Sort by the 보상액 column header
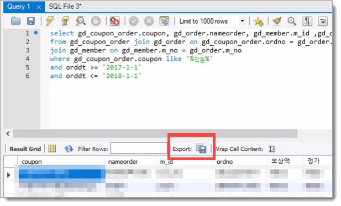The image size is (341, 206). (x=285, y=161)
